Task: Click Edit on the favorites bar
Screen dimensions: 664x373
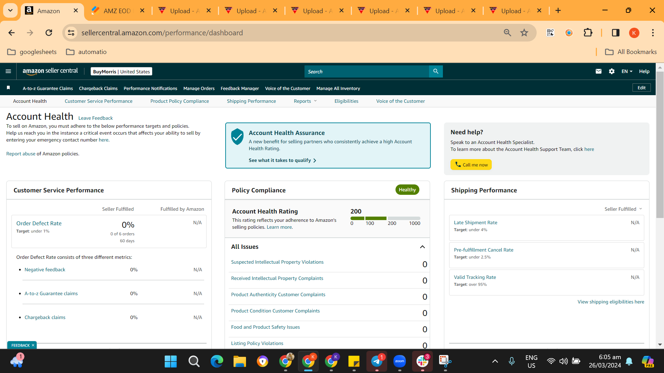Action: click(x=642, y=88)
